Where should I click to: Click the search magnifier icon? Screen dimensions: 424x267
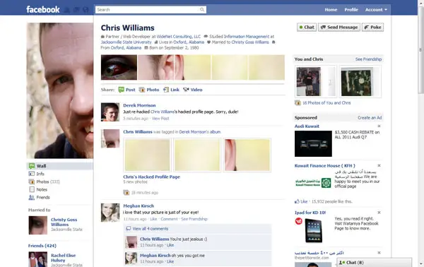click(x=202, y=10)
